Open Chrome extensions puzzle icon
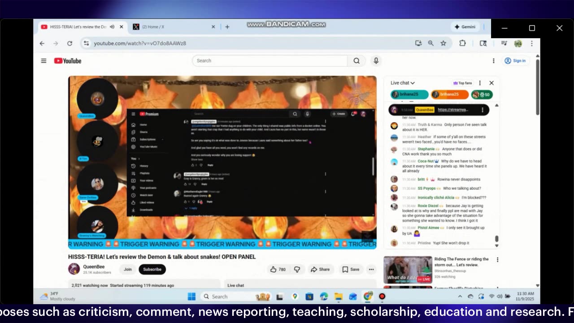The height and width of the screenshot is (323, 574). coord(462,43)
